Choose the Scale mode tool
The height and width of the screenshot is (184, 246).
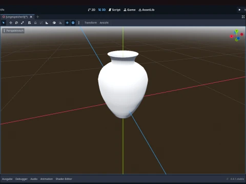23,22
